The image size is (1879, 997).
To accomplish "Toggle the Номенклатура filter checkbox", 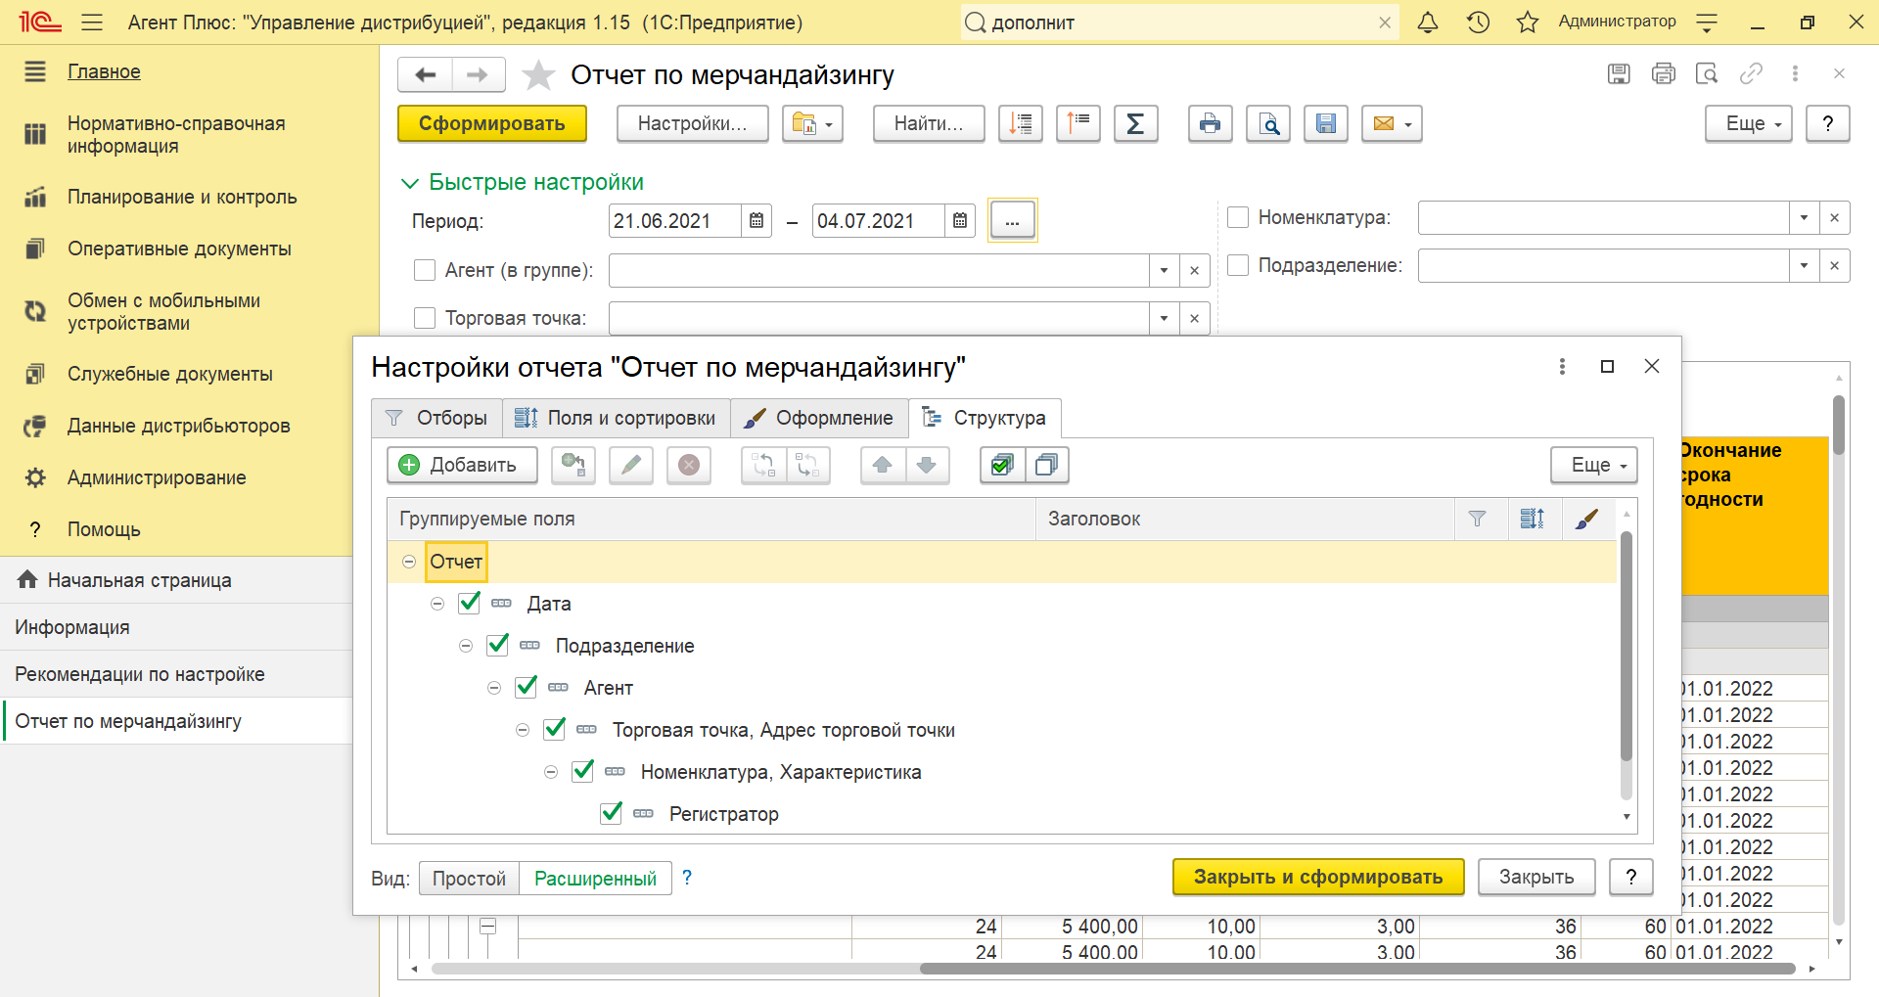I will pos(1238,217).
